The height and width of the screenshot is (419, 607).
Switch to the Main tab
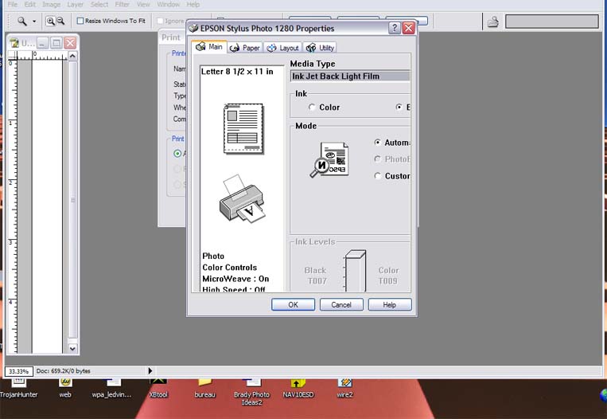(209, 47)
